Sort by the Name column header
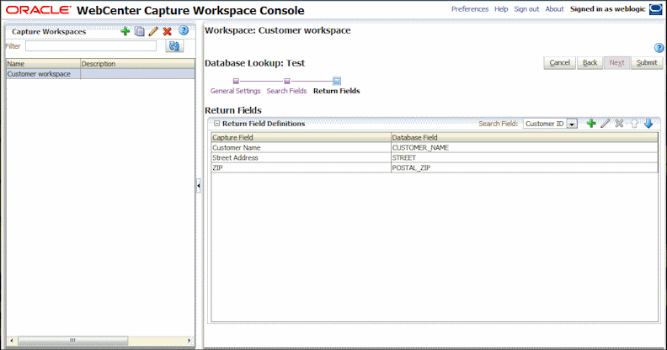Image resolution: width=667 pixels, height=350 pixels. 44,64
